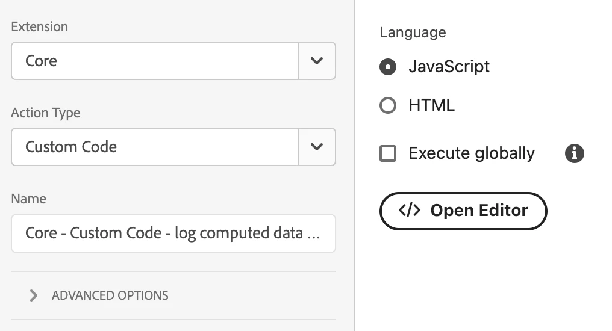This screenshot has height=331, width=612.
Task: Click inside the Name text field
Action: [173, 233]
